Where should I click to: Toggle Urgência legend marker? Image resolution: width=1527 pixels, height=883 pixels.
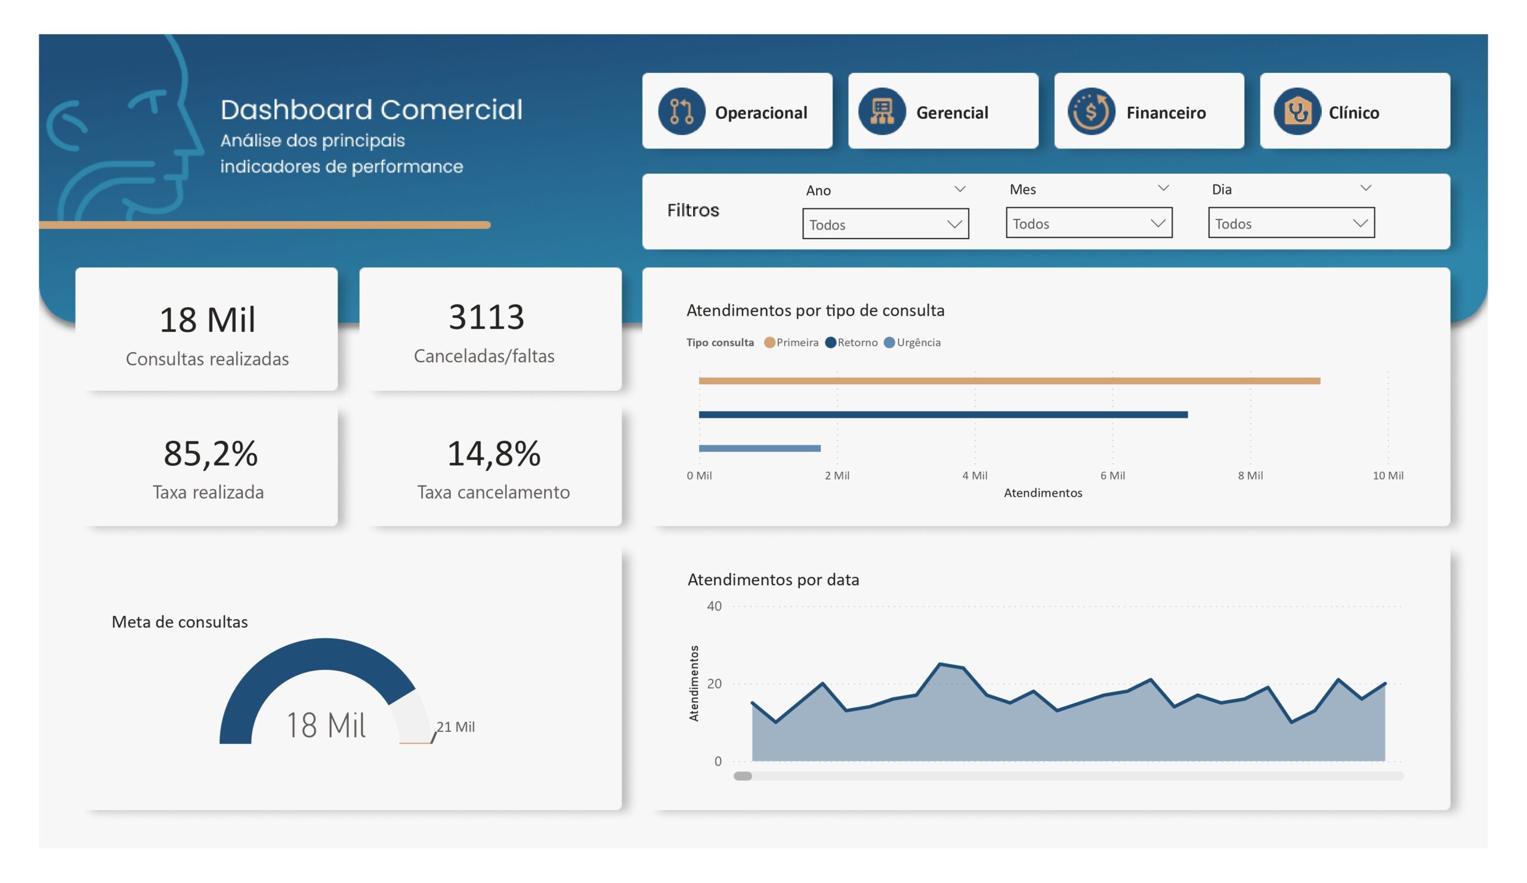click(x=889, y=342)
